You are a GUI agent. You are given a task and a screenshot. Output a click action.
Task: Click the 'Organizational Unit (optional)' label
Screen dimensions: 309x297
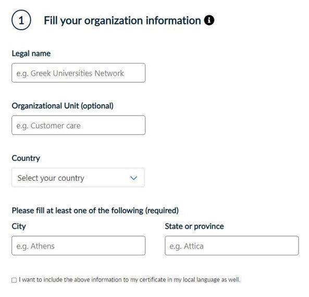(x=63, y=106)
